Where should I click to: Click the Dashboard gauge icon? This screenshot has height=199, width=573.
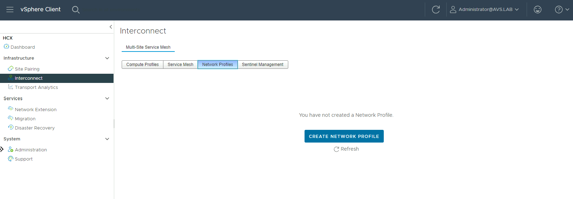click(x=6, y=47)
